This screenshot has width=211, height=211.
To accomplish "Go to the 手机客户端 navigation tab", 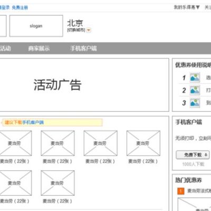I will pyautogui.click(x=83, y=49).
